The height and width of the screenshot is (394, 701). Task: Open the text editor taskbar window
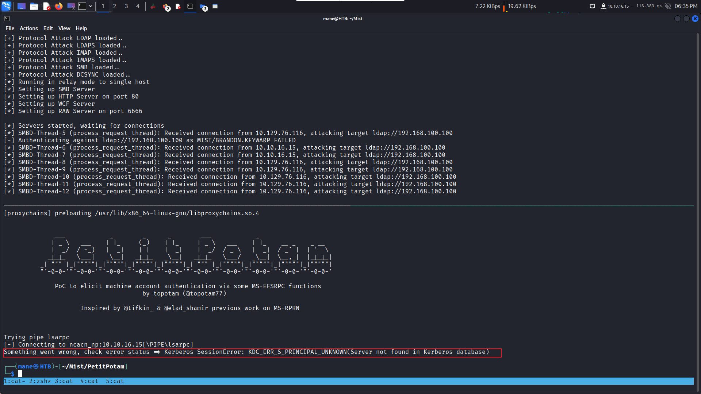coord(178,6)
